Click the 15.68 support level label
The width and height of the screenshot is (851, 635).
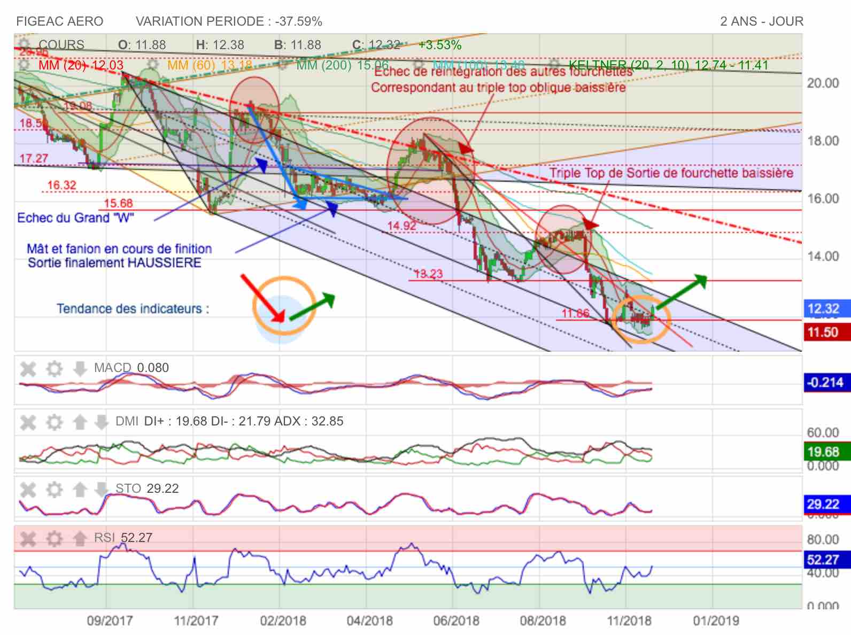[118, 203]
